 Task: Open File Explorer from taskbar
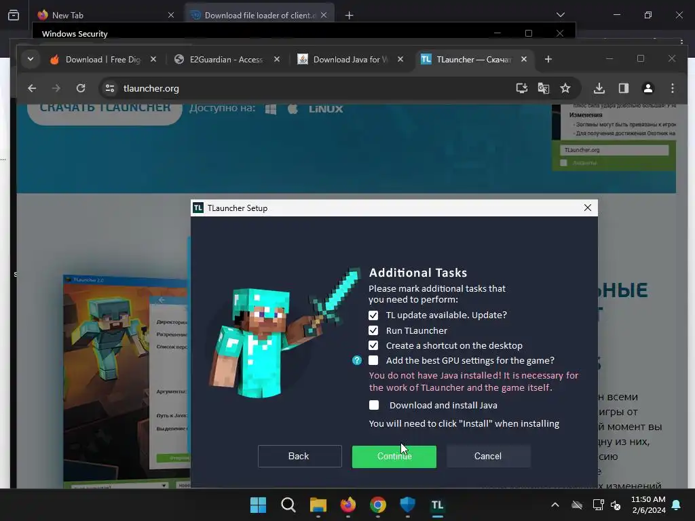318,505
